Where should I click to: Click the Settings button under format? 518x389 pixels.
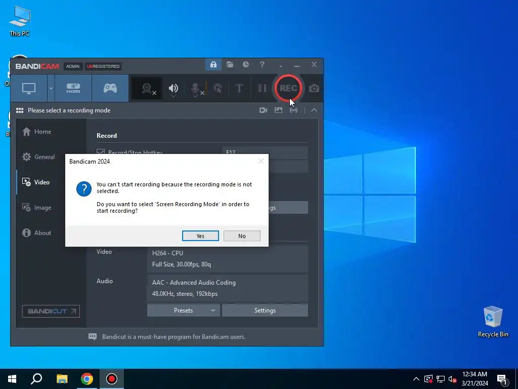tap(265, 310)
